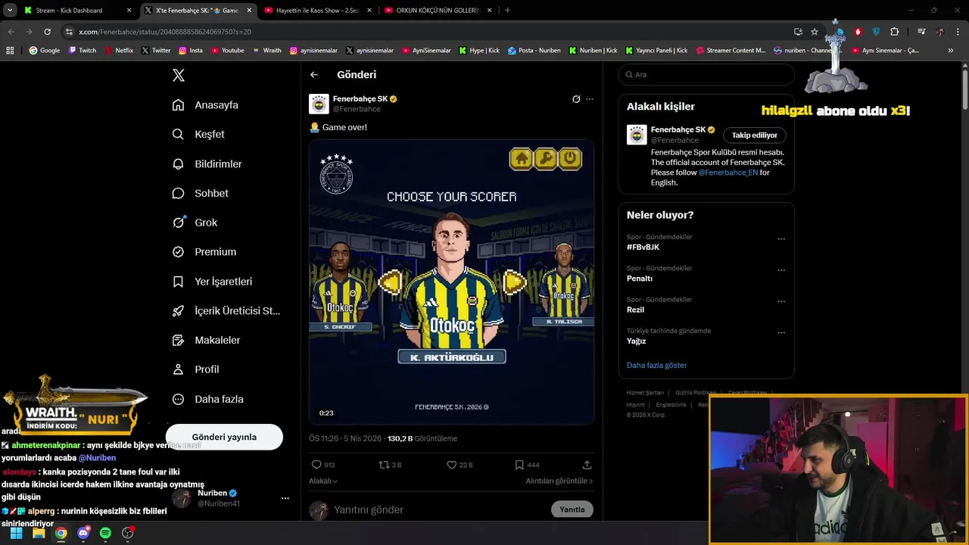Click the Makaleler articles icon

[178, 340]
